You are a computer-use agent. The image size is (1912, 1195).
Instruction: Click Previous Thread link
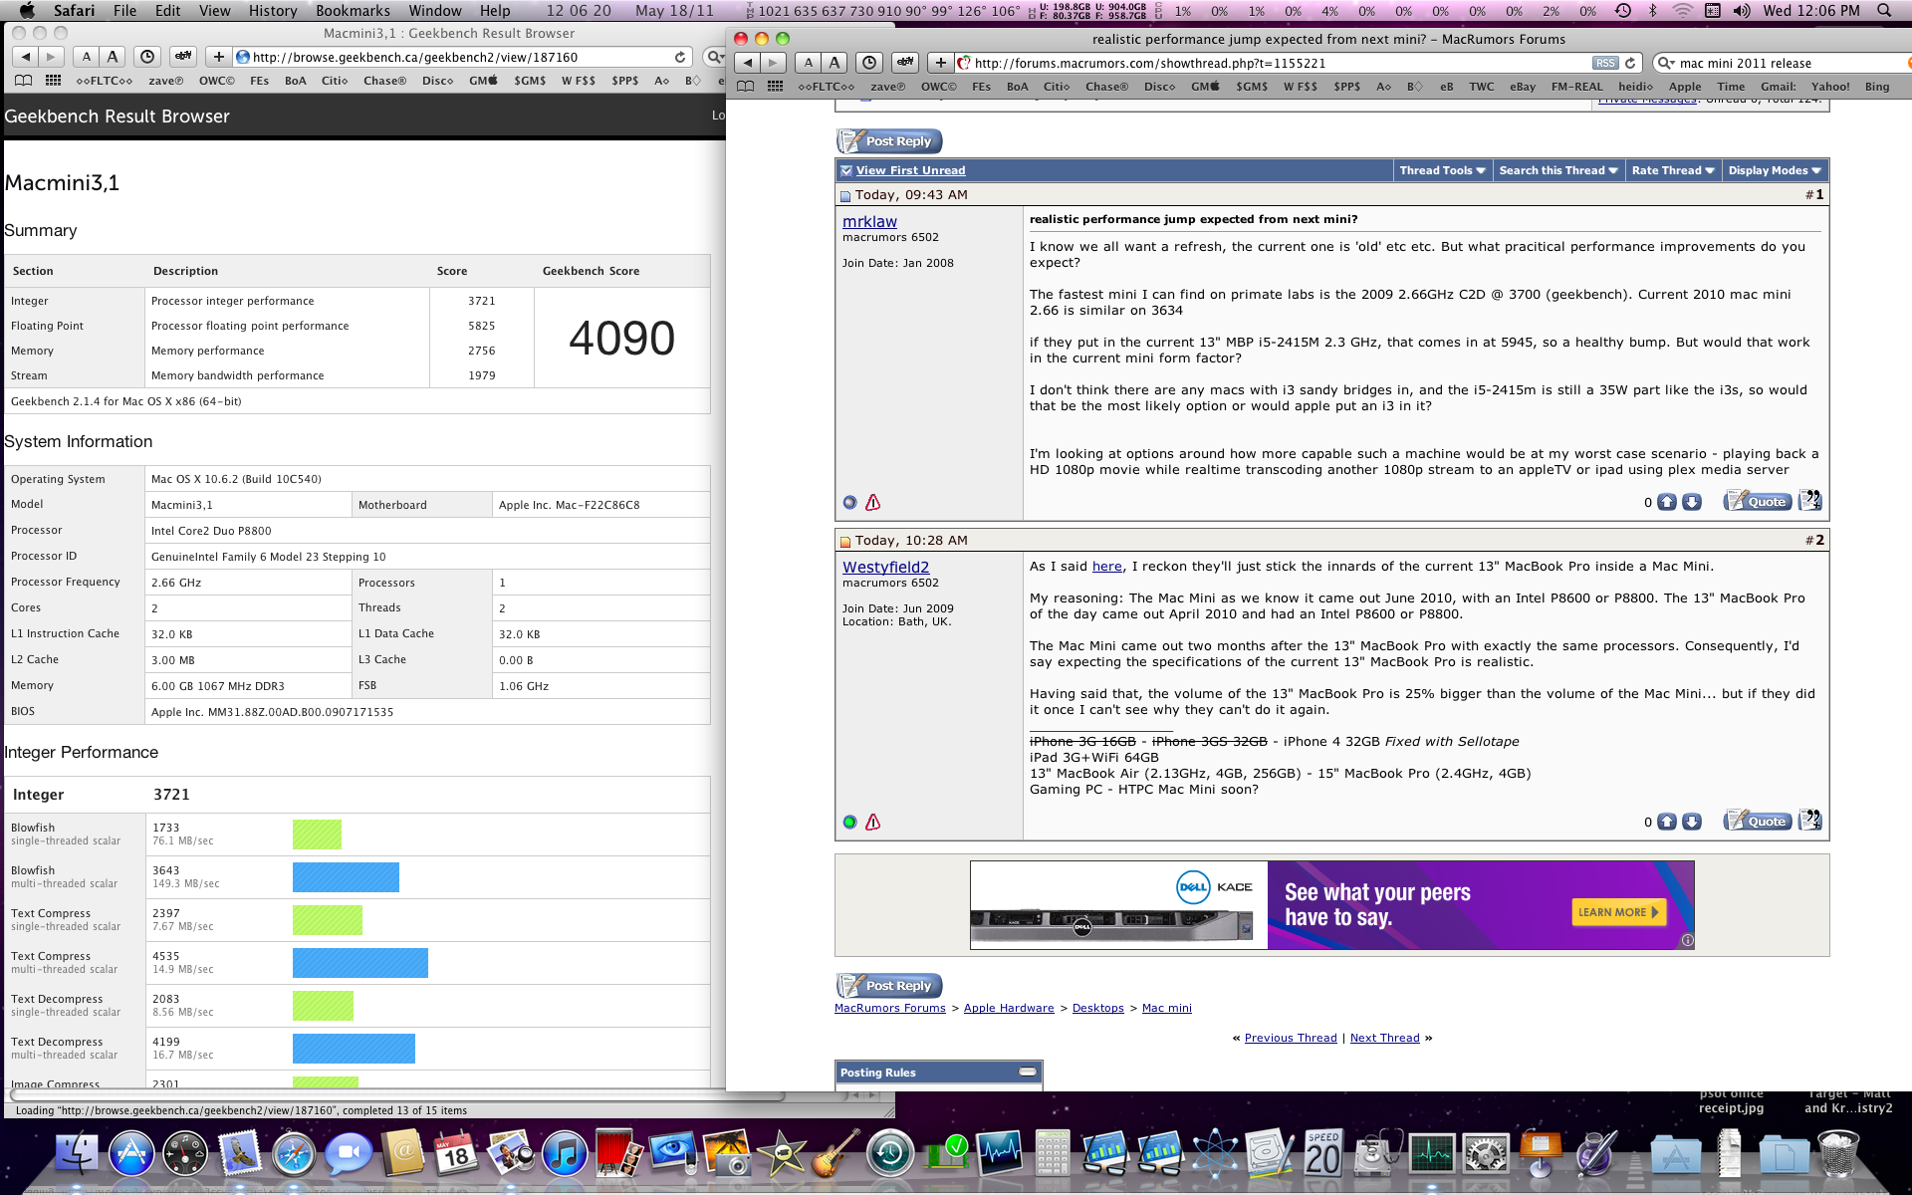[x=1290, y=1038]
